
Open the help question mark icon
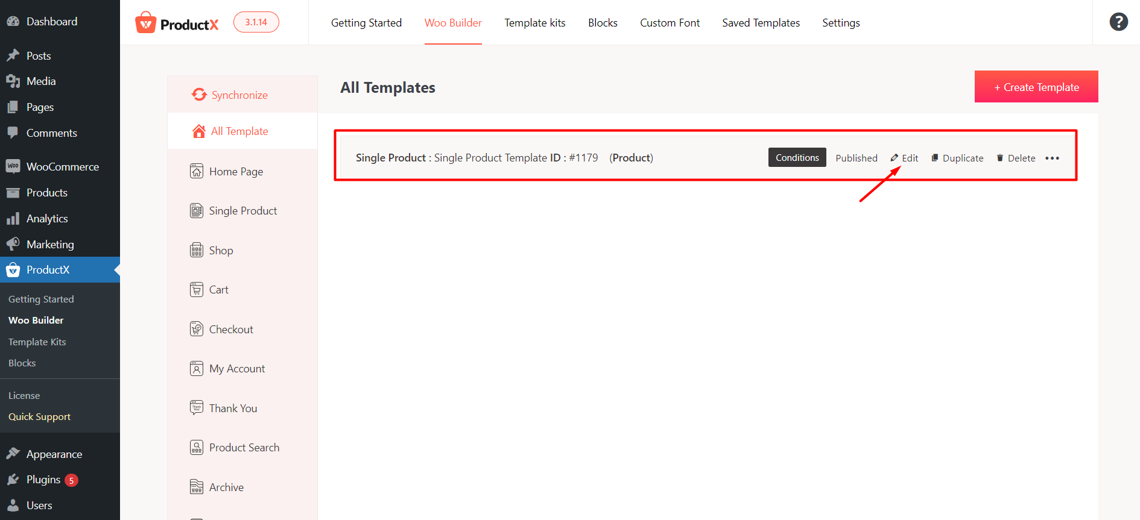[x=1118, y=22]
